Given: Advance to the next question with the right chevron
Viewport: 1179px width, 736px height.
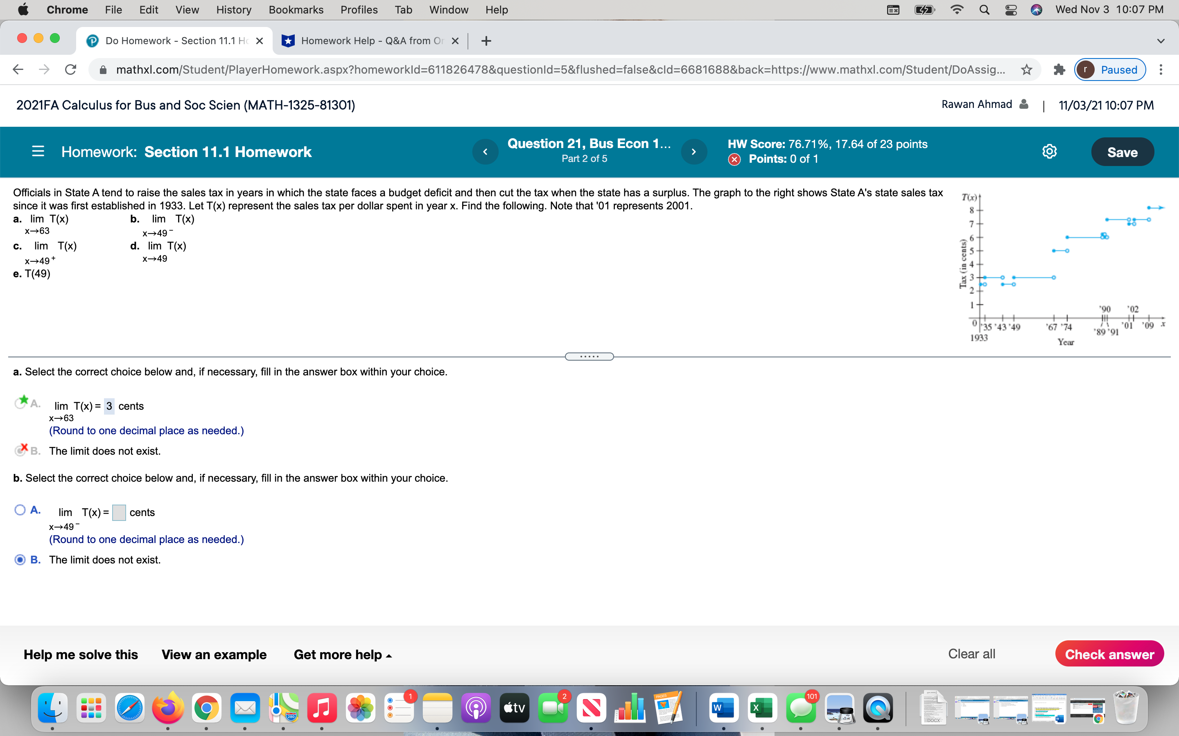Looking at the screenshot, I should (x=694, y=151).
